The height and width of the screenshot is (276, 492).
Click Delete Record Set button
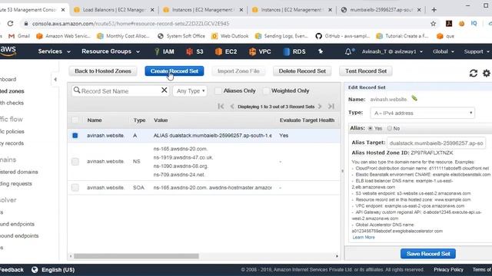[x=302, y=71]
